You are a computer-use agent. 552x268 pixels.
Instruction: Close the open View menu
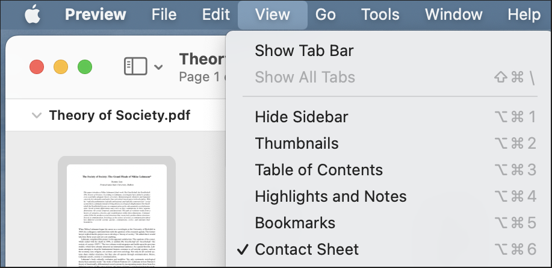tap(273, 15)
